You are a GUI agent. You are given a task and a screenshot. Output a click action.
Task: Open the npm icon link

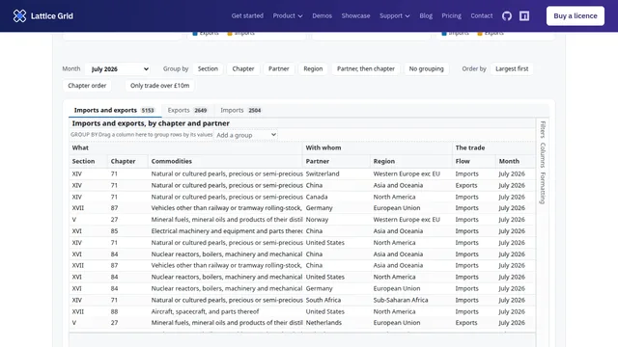(524, 15)
